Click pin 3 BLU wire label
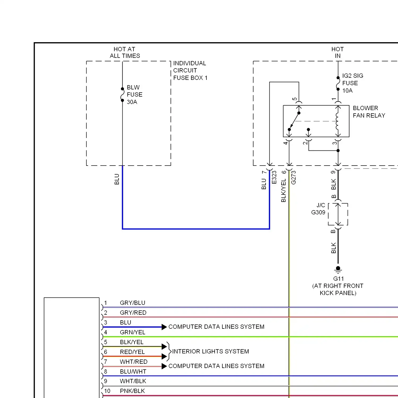This screenshot has height=398, width=398. pyautogui.click(x=126, y=322)
